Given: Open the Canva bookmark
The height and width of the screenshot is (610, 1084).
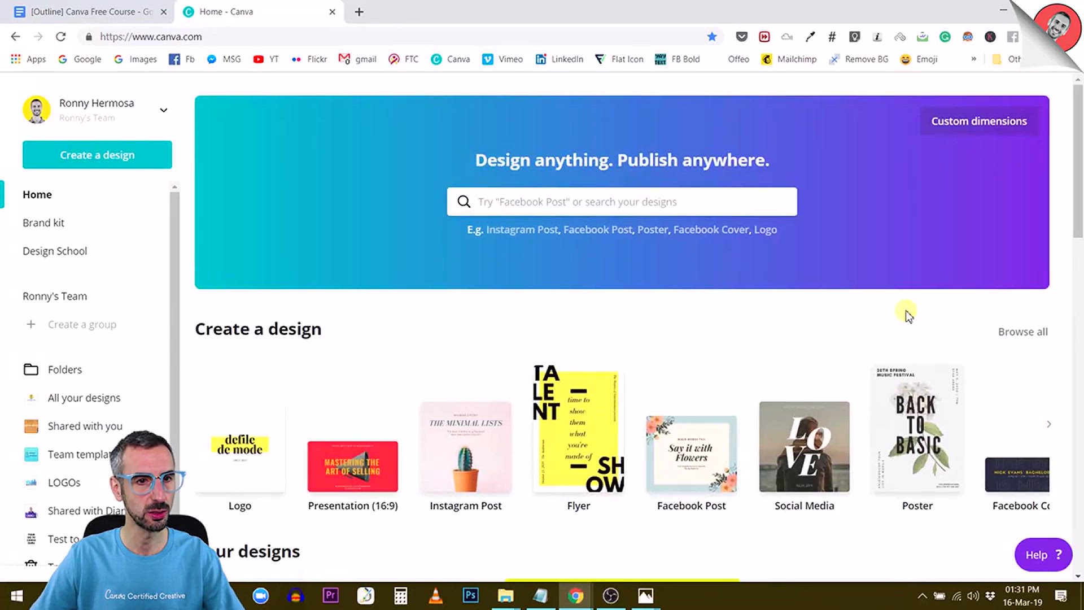Looking at the screenshot, I should click(x=450, y=59).
